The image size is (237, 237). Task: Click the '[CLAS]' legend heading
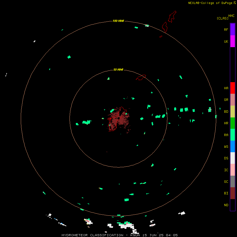(223, 18)
